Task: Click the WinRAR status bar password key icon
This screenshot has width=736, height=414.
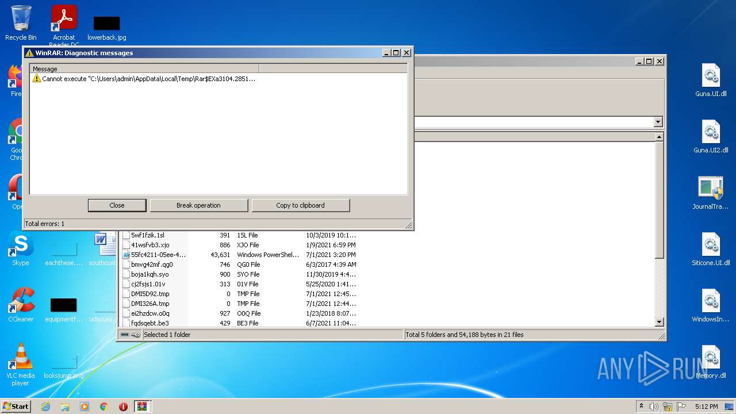Action: click(x=136, y=335)
